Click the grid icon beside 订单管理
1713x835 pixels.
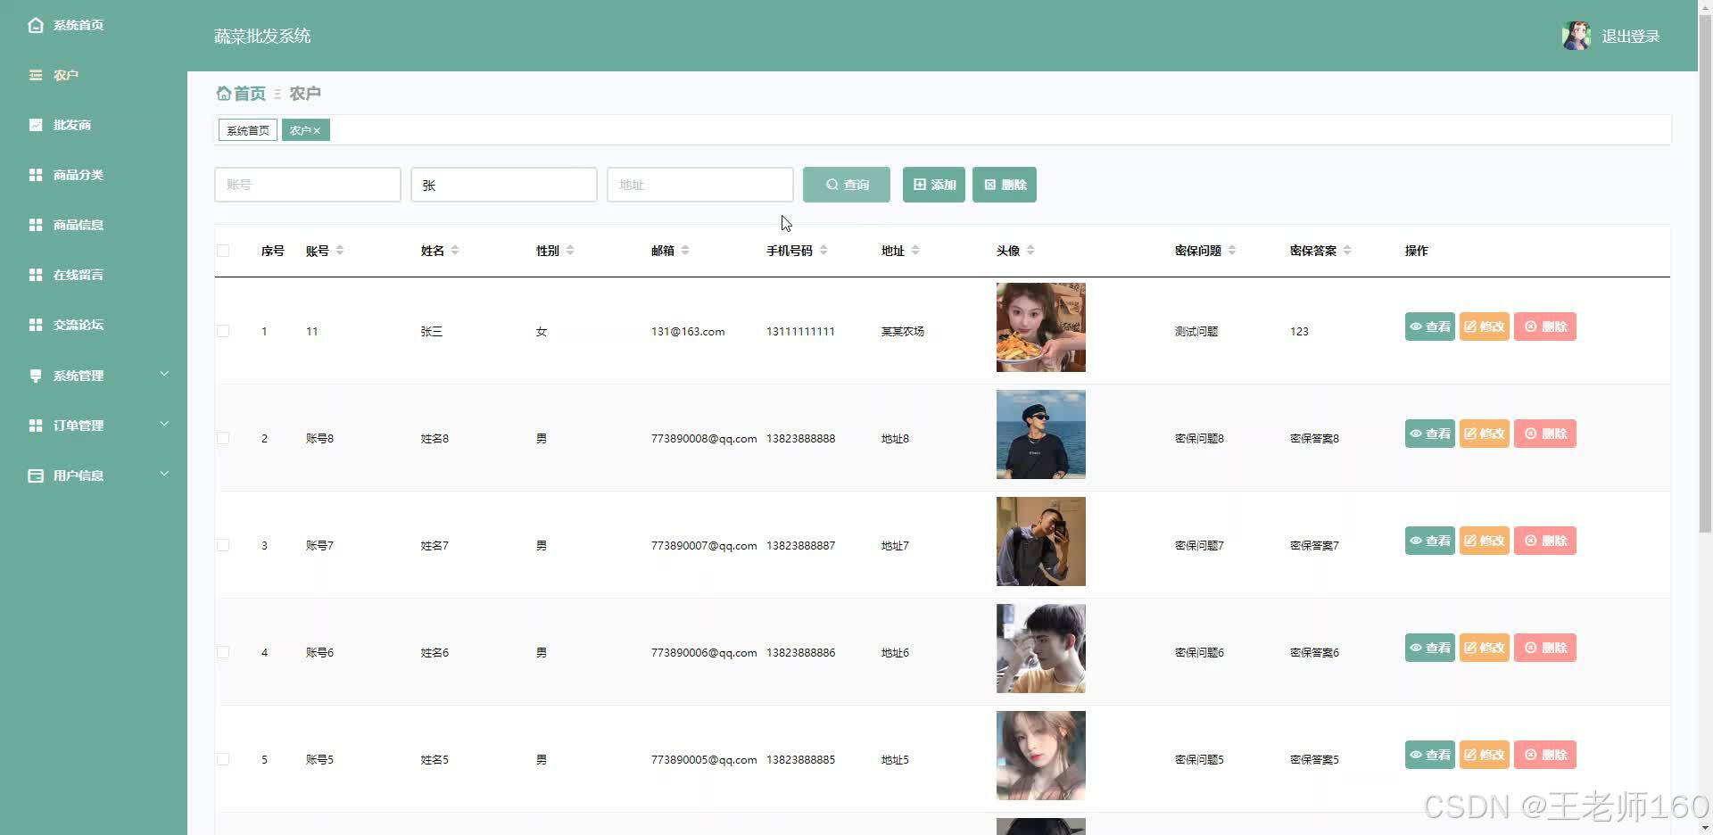[x=36, y=426]
